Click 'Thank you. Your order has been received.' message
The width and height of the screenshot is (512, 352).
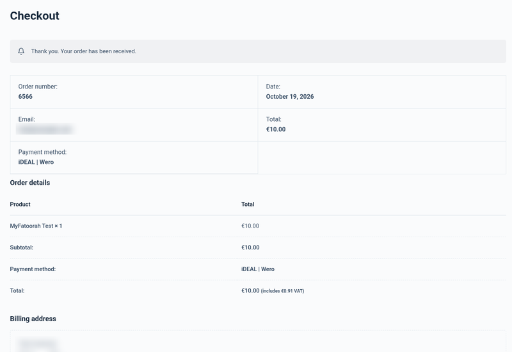84,51
